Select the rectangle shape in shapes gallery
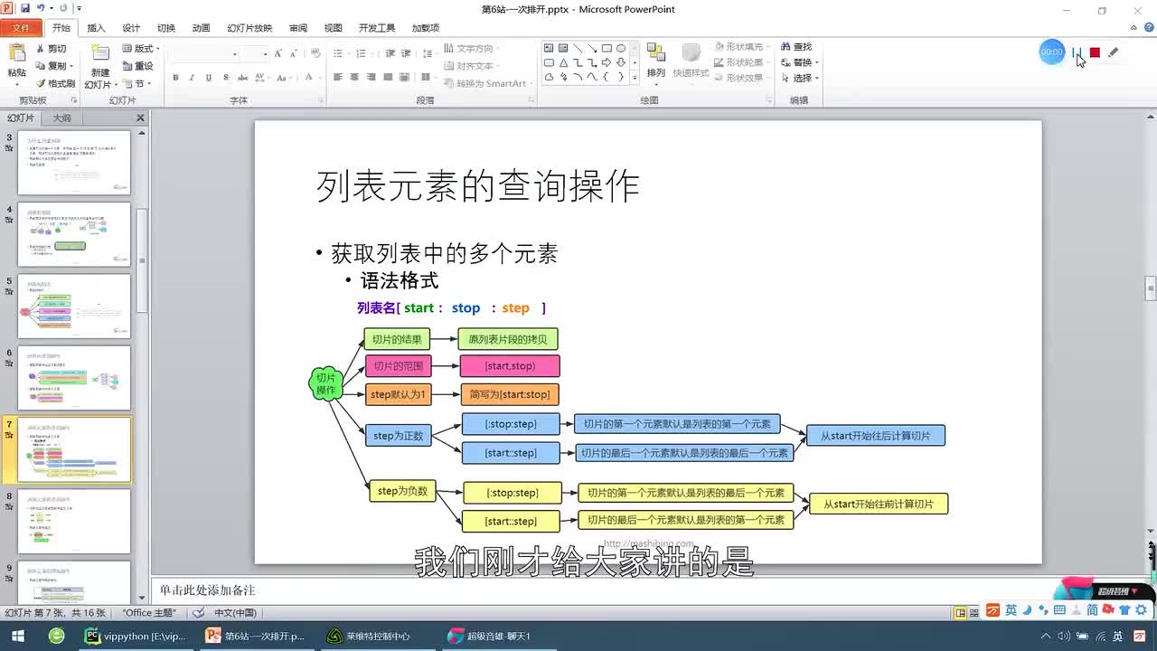The width and height of the screenshot is (1157, 651). (x=607, y=48)
